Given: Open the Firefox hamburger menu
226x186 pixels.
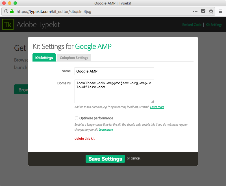Looking at the screenshot, I should [x=221, y=11].
